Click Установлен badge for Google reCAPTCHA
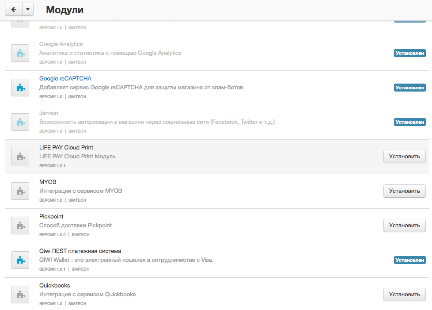Viewport: 432px width, 310px height. (409, 88)
